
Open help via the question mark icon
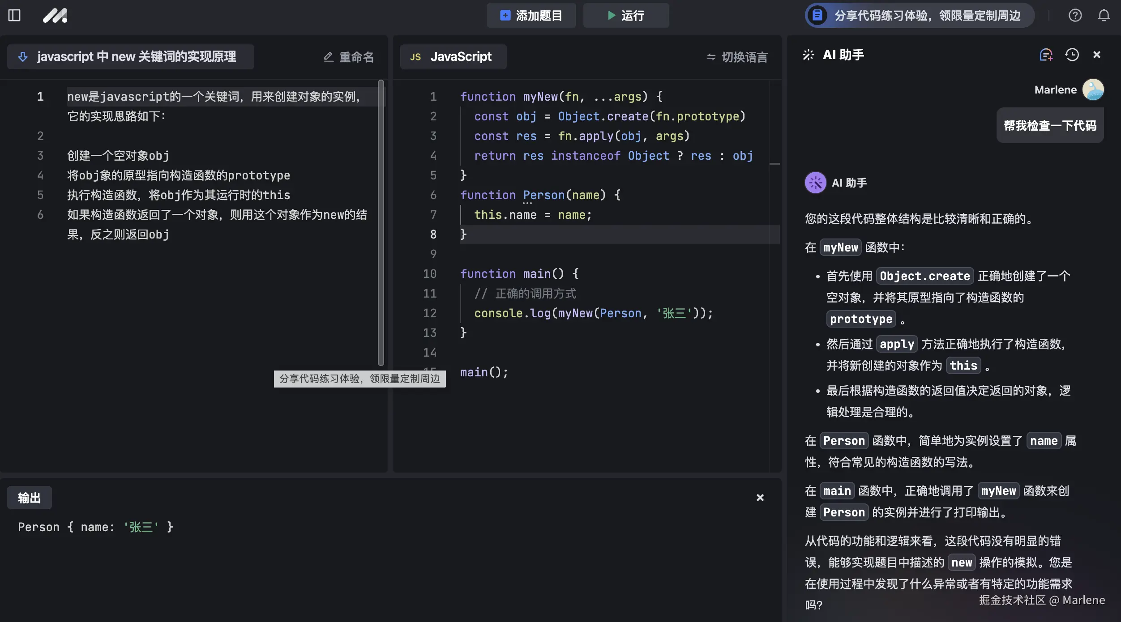click(x=1075, y=15)
